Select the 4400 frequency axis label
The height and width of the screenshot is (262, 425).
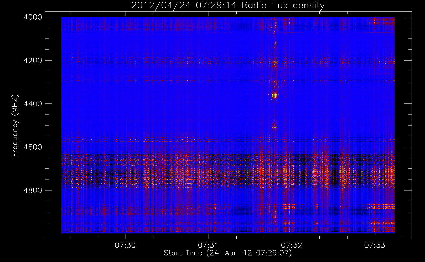[x=33, y=104]
